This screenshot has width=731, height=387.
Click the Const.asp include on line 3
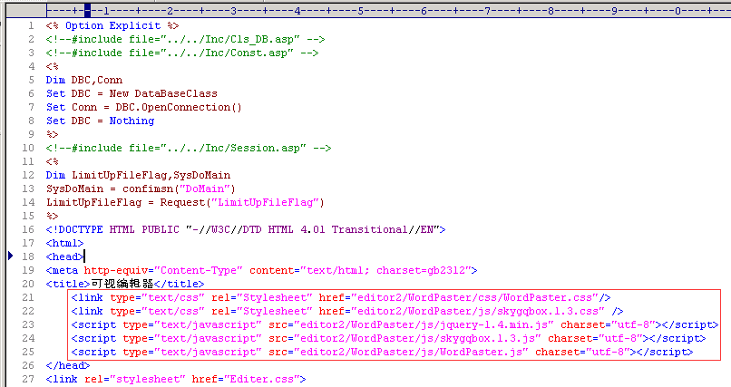[181, 53]
